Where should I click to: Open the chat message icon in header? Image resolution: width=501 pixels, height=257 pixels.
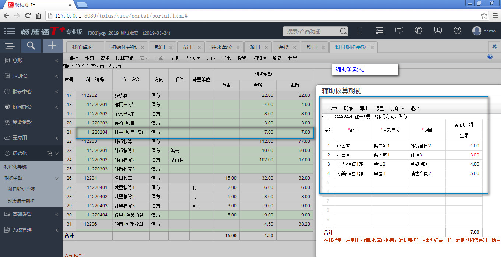tap(399, 31)
